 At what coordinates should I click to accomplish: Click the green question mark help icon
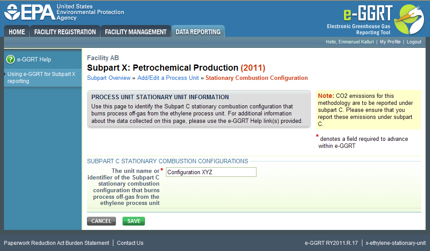pos(11,59)
